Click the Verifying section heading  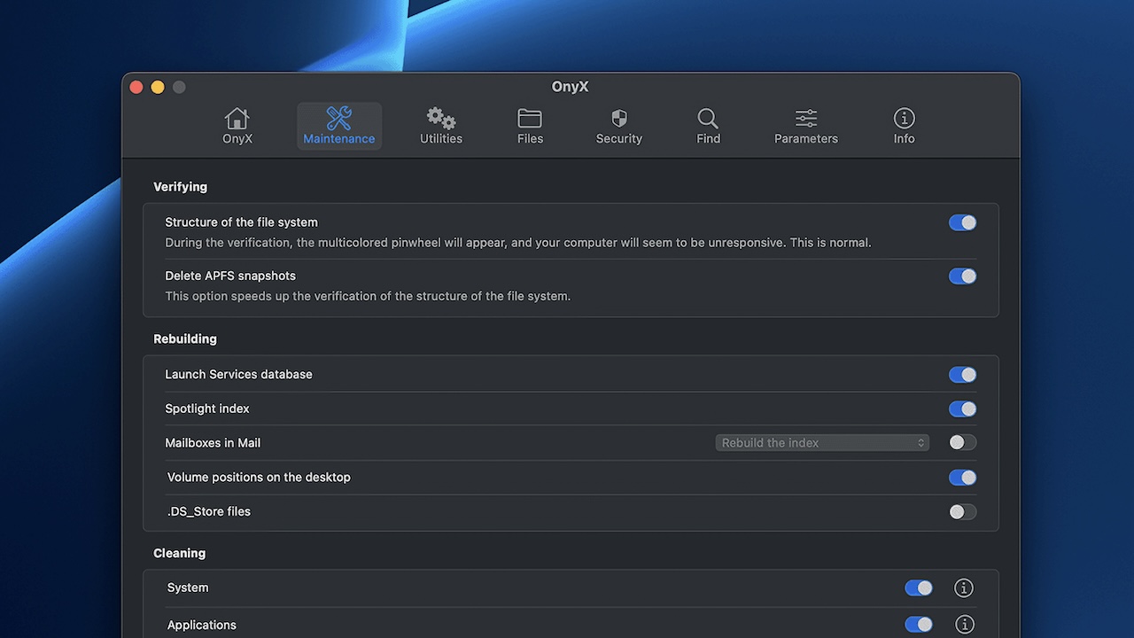point(180,187)
